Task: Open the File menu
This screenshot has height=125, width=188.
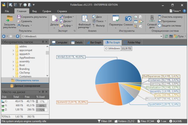Action: coord(7,11)
